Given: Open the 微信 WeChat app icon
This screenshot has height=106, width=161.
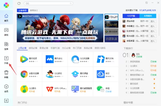Looking at the screenshot, I should point(101,89).
